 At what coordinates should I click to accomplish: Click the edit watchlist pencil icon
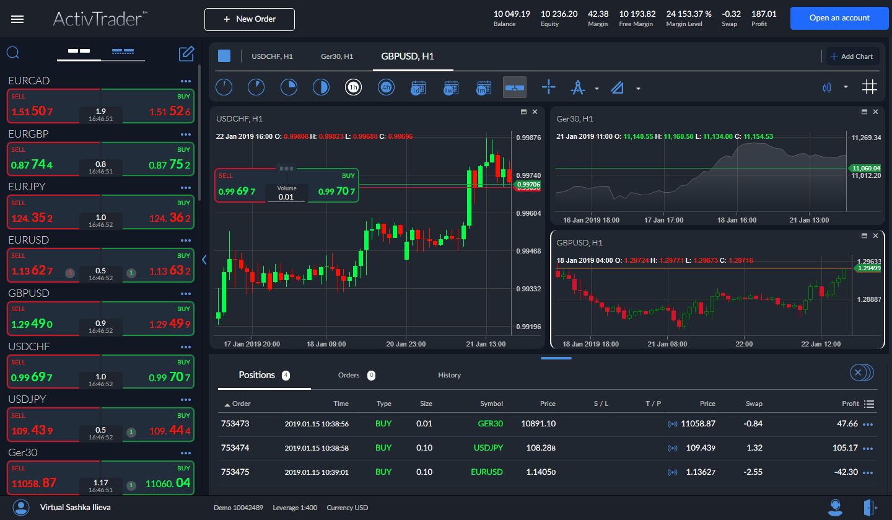[x=186, y=53]
